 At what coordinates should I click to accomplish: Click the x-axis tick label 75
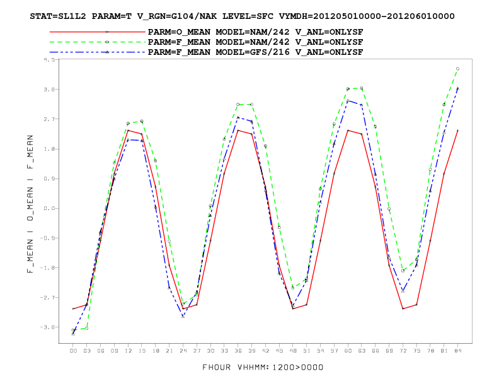pyautogui.click(x=416, y=351)
